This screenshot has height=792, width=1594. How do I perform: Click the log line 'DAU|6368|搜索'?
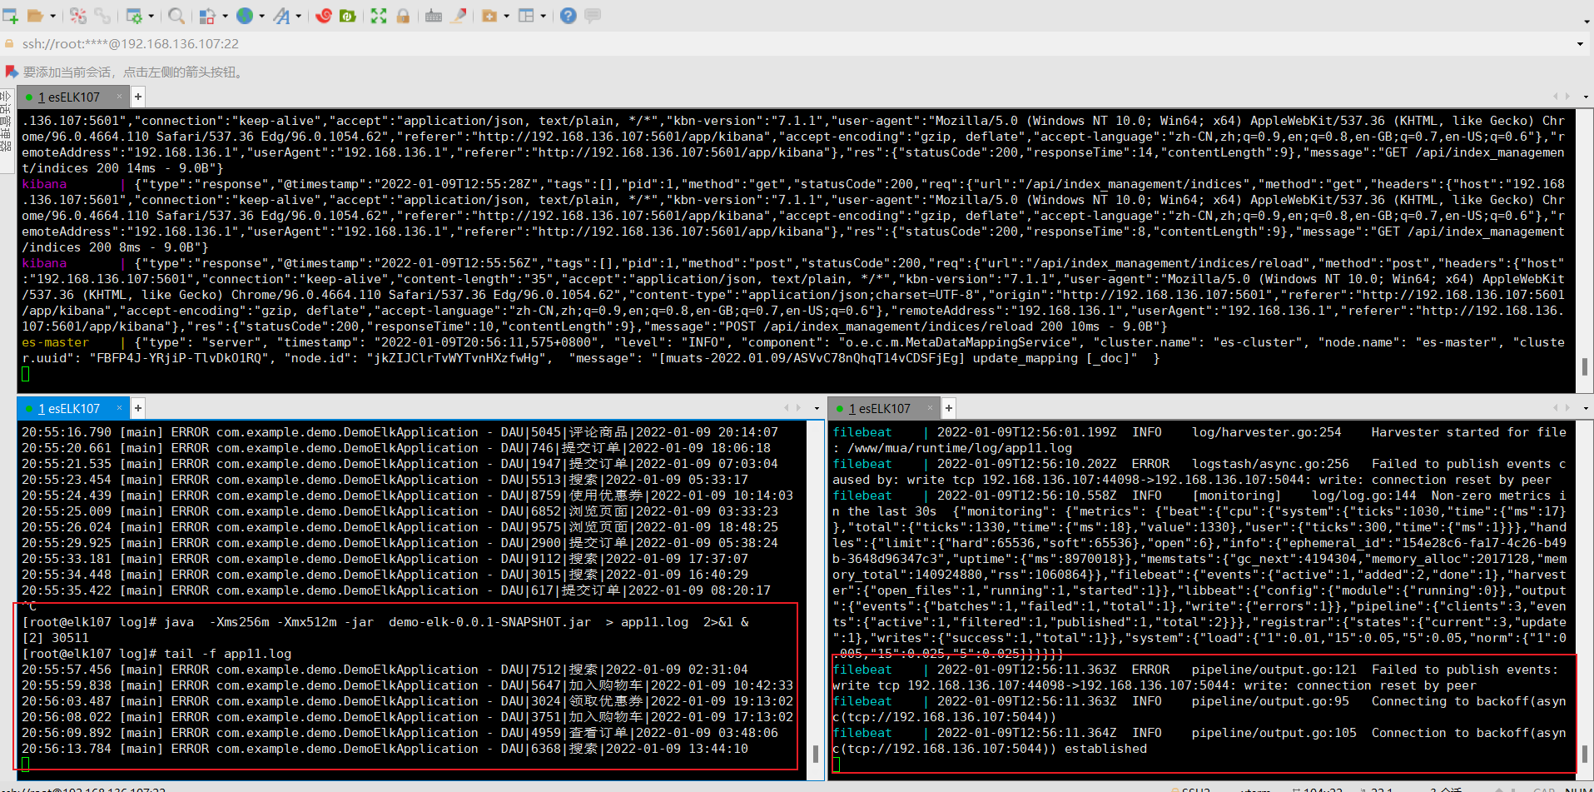click(385, 749)
